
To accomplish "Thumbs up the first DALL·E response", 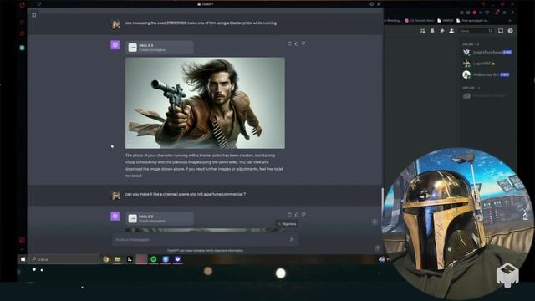I will click(x=297, y=43).
